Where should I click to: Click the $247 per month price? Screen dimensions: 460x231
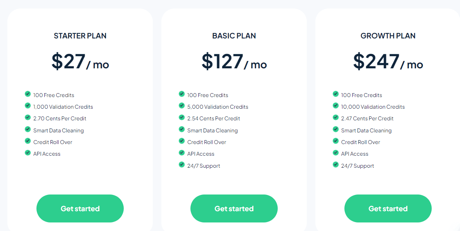(x=388, y=61)
